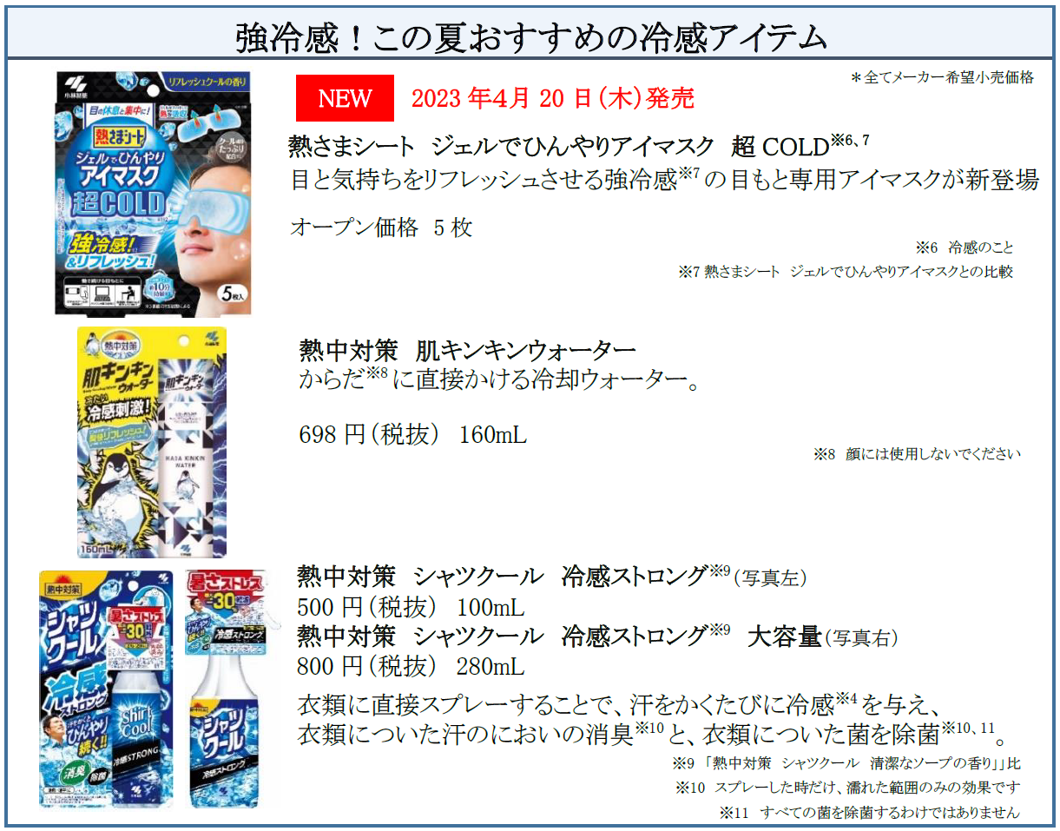1060x831 pixels.
Task: Click footnote ※8 顔には使用しないでください
Action: click(917, 454)
